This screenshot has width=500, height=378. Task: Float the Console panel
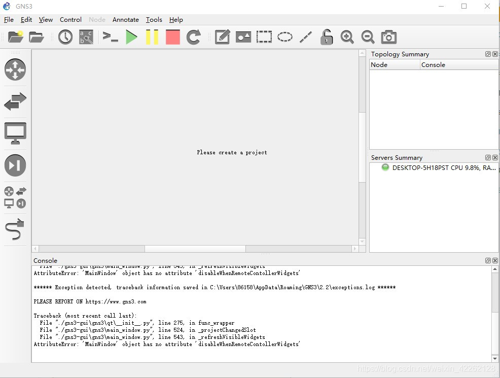488,261
